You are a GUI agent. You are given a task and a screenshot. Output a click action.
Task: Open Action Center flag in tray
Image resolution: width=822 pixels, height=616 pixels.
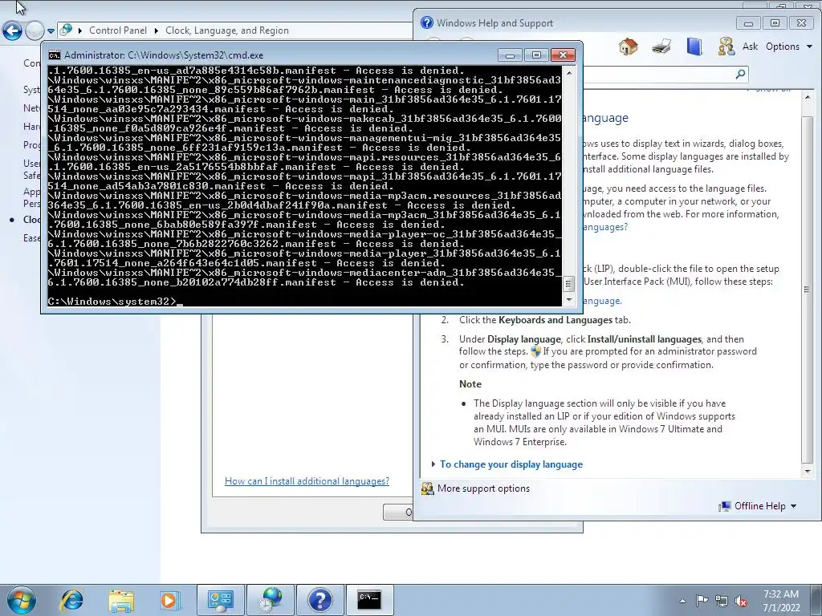(x=702, y=601)
